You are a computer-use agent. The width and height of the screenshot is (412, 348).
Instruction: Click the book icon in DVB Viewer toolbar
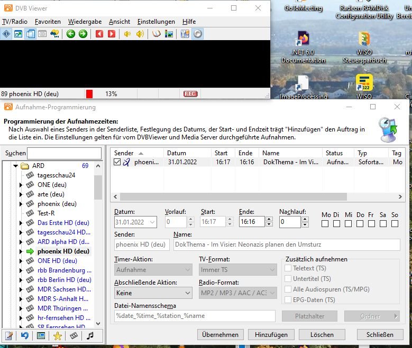[x=157, y=34]
